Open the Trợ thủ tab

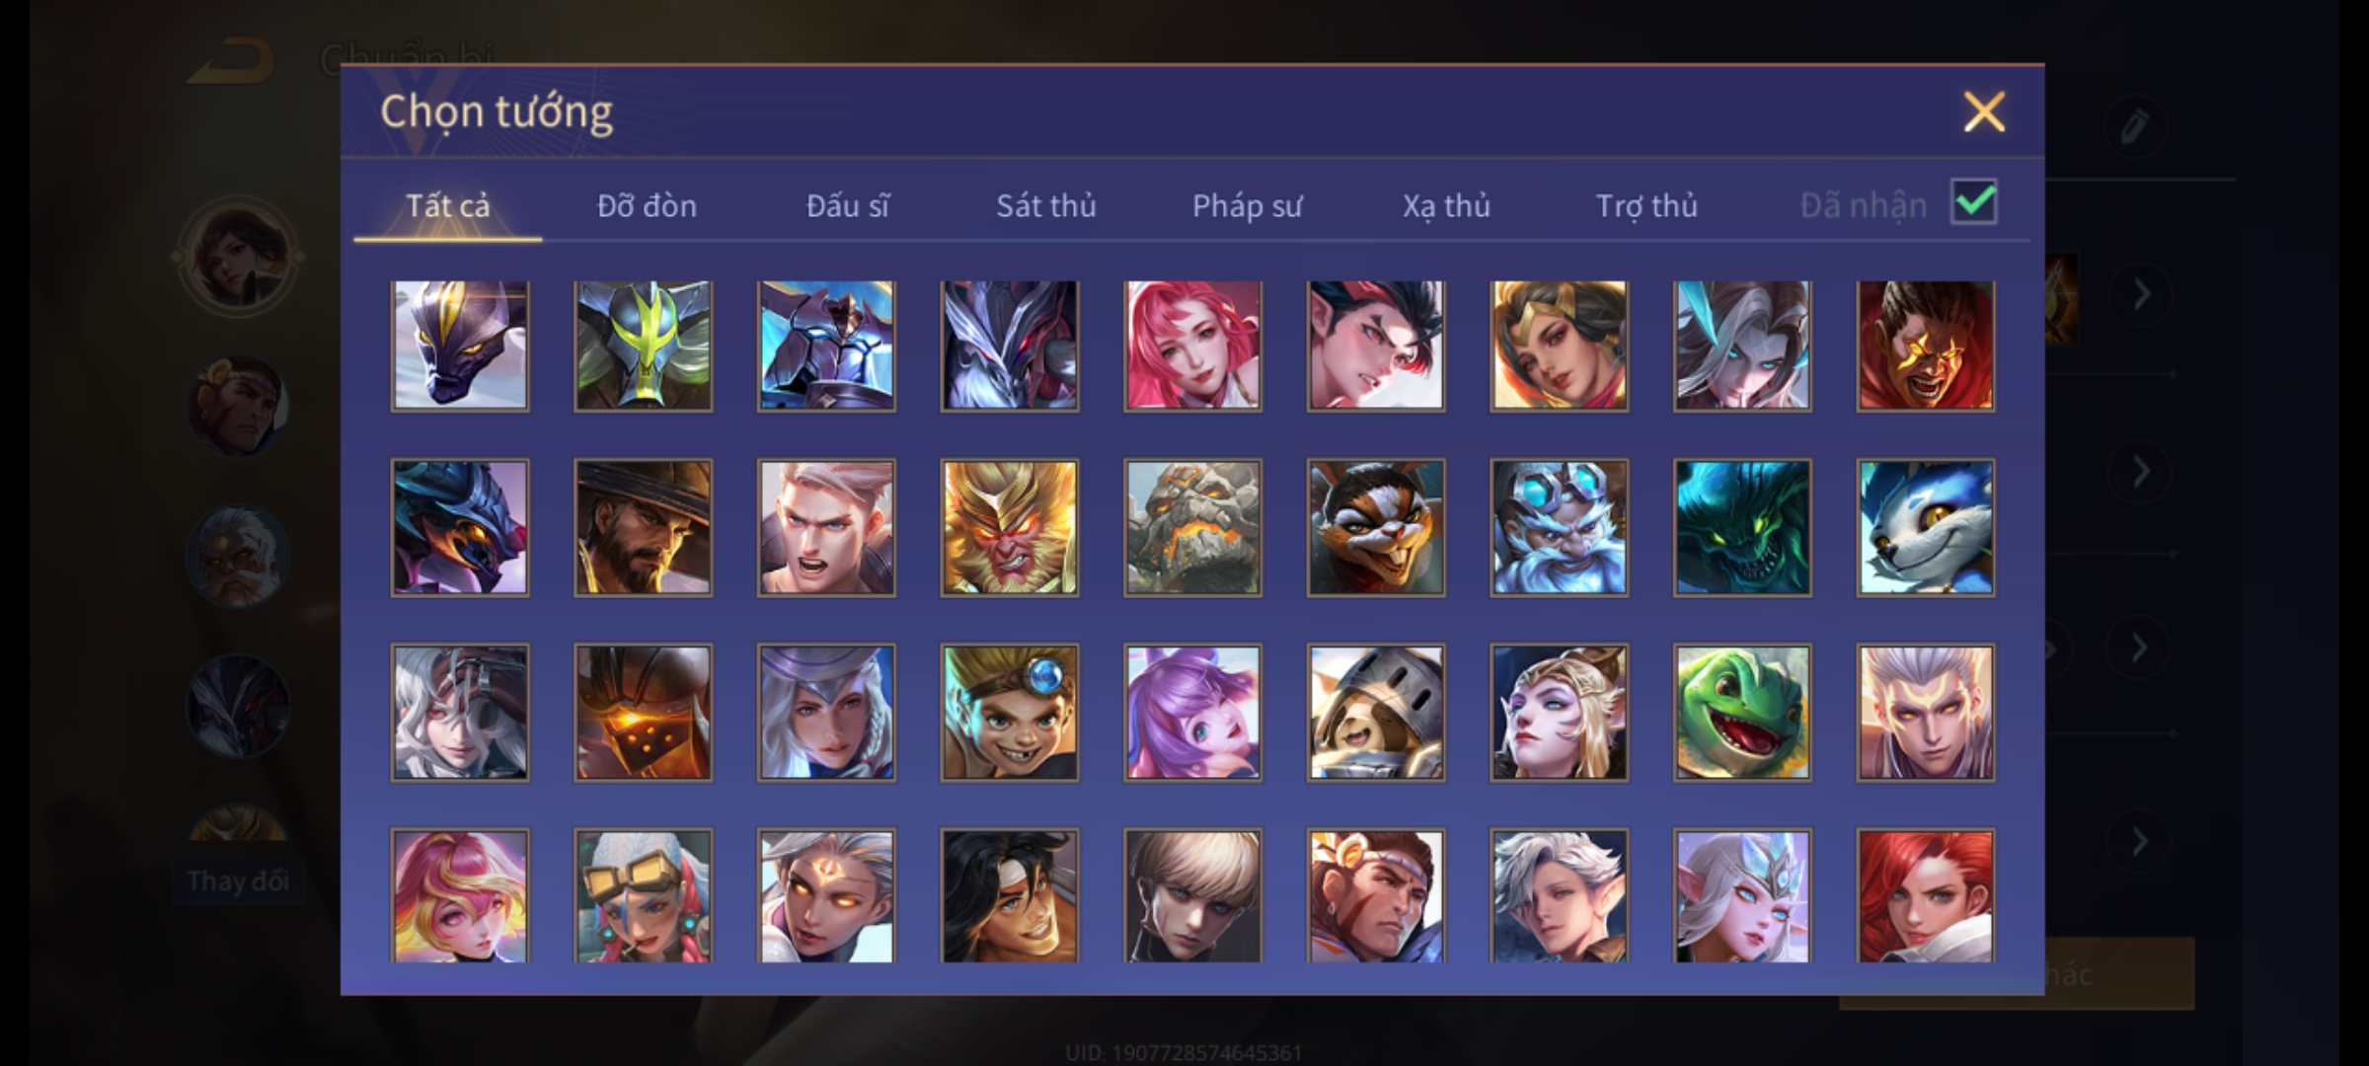tap(1646, 205)
